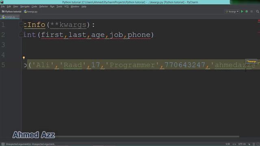Click Python tutorial breadcrumb in navigation bar
This screenshot has width=260, height=146.
click(x=12, y=12)
